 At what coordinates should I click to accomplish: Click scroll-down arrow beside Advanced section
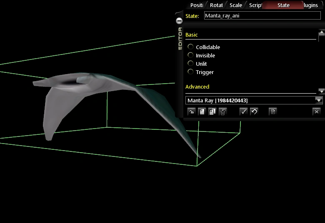pyautogui.click(x=322, y=91)
